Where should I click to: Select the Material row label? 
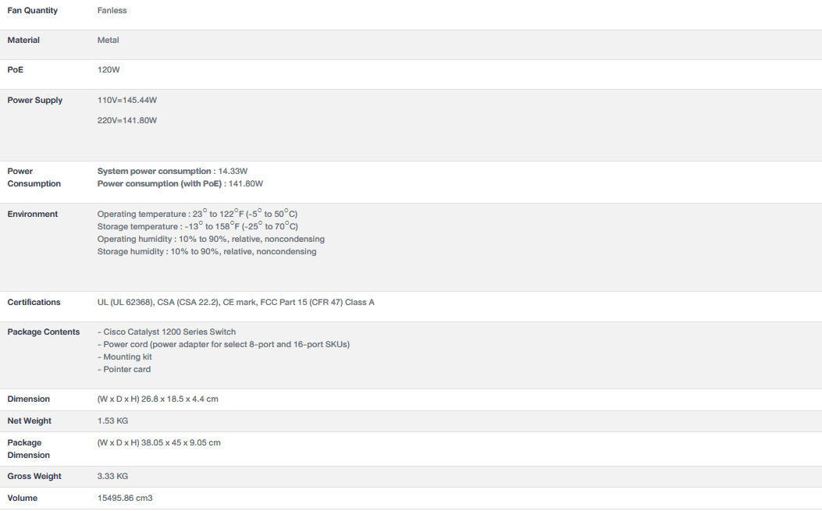click(x=23, y=41)
